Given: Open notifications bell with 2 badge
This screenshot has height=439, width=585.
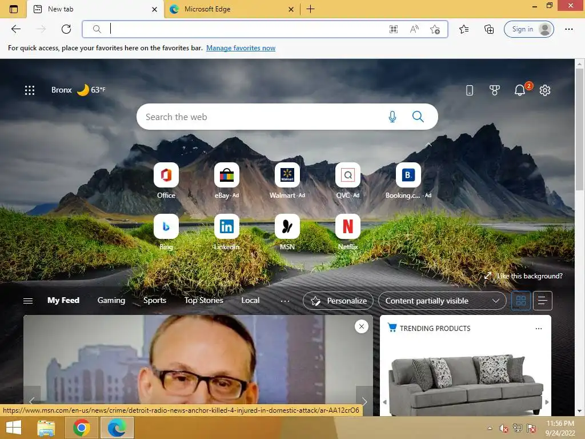Looking at the screenshot, I should click(520, 90).
